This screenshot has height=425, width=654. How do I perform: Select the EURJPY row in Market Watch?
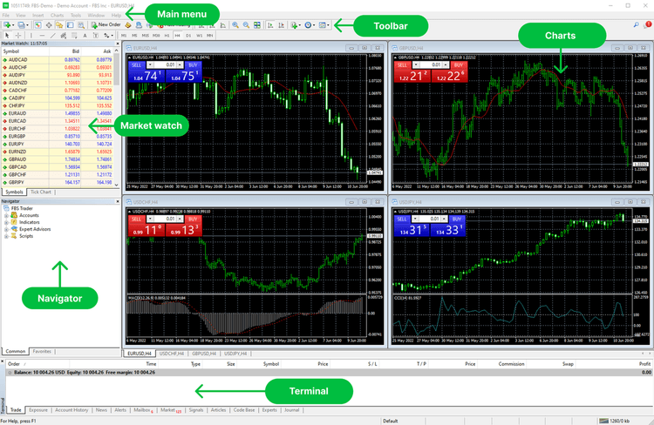[x=57, y=145]
